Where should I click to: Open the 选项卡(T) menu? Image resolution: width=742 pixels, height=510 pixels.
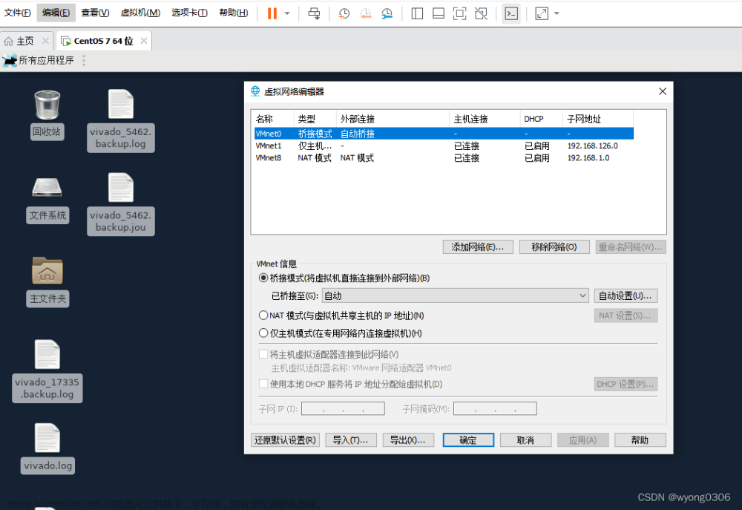189,13
